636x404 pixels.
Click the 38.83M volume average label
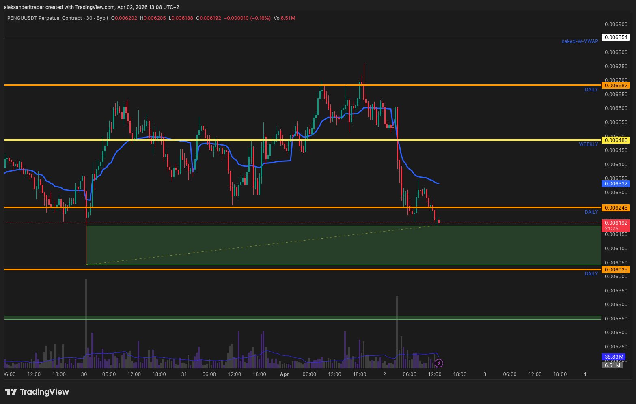point(614,357)
